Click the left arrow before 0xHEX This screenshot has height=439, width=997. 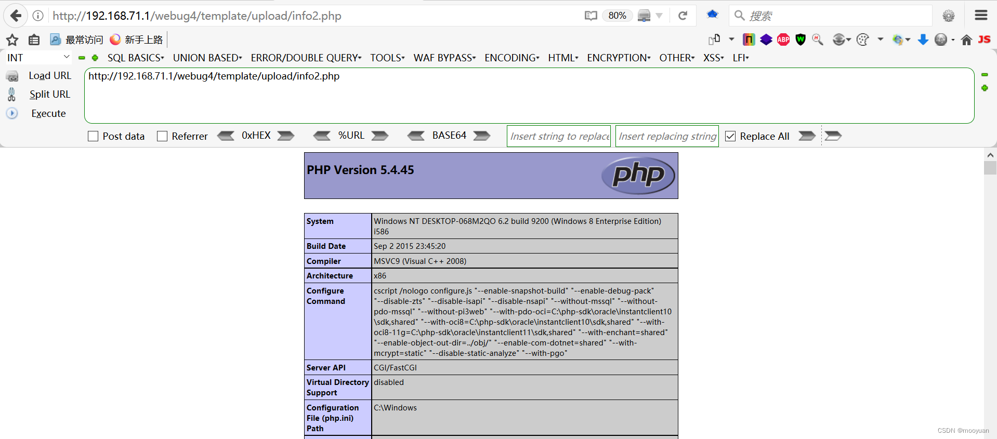tap(226, 136)
